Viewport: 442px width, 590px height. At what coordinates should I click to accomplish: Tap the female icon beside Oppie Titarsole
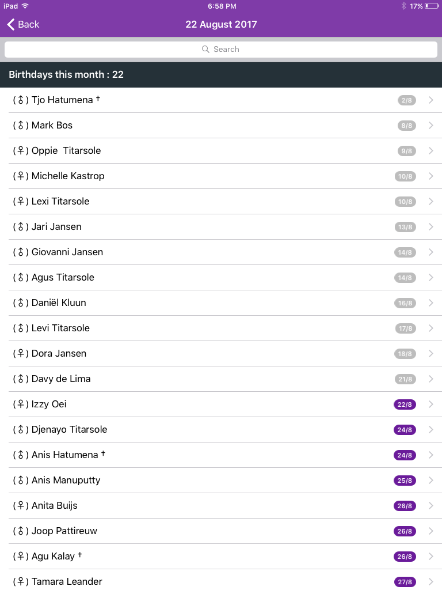[21, 151]
